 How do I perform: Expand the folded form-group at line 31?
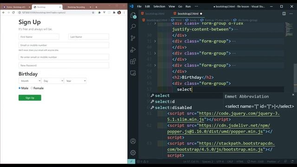point(155,41)
